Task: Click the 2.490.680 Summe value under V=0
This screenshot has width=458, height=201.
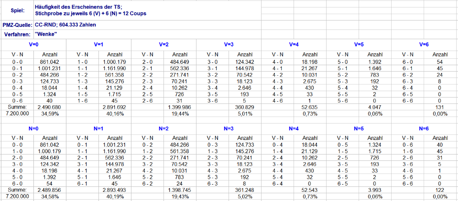Action: point(50,108)
